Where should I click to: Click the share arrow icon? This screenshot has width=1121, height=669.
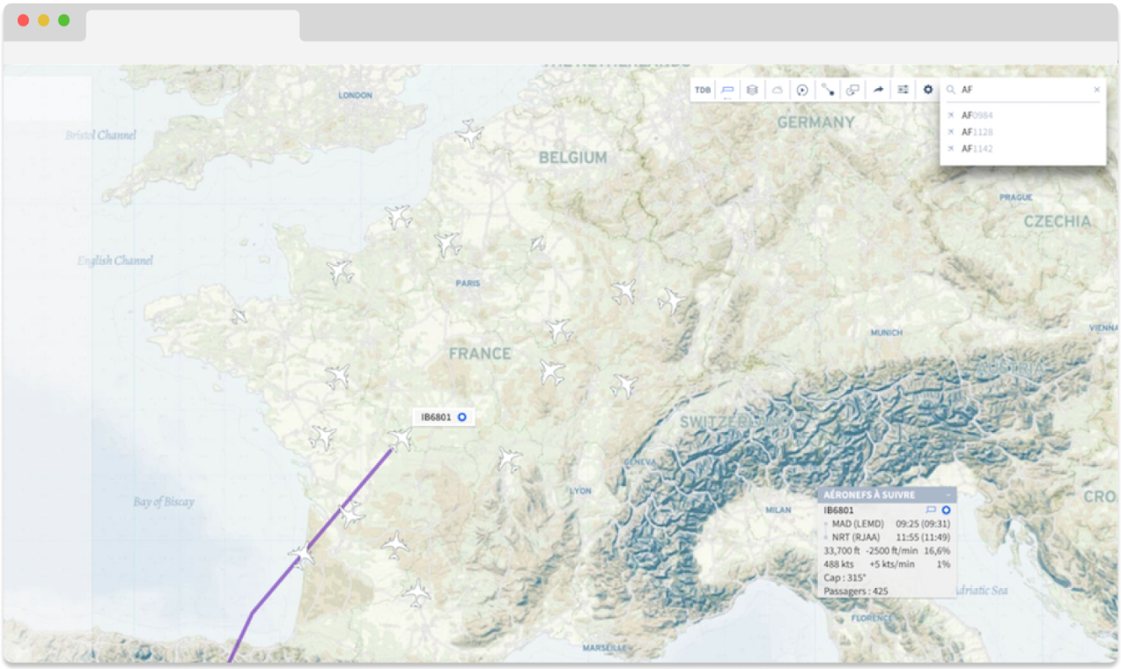(878, 90)
